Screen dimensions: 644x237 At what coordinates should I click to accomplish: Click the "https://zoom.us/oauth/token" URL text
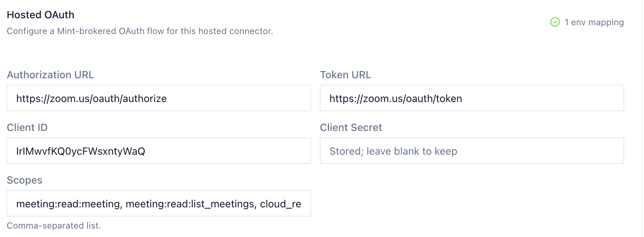click(x=396, y=98)
